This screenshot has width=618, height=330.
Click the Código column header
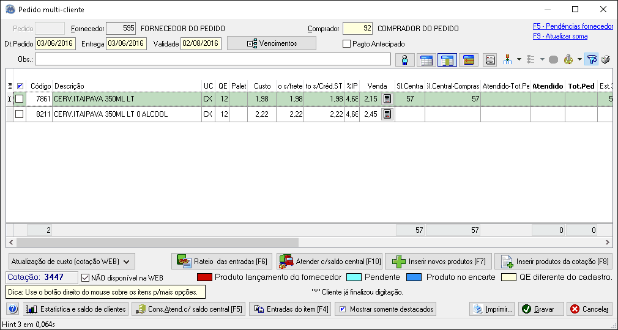39,86
